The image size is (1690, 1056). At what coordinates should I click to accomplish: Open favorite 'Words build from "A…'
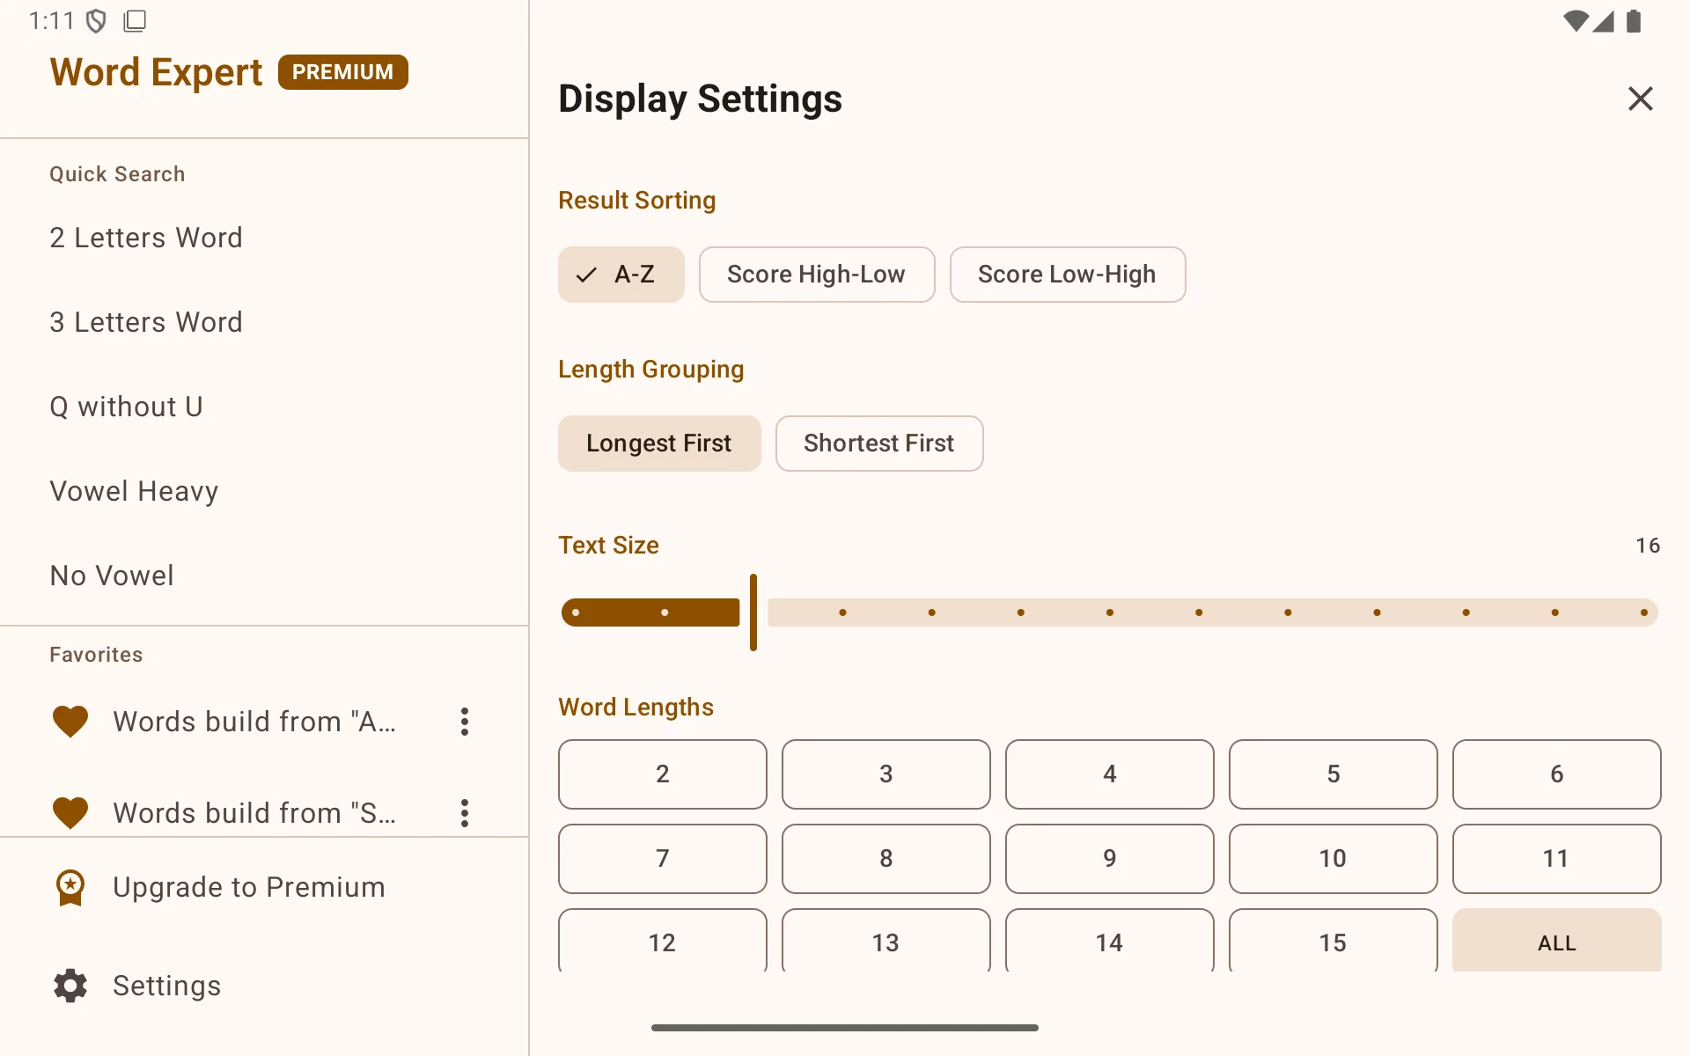point(254,722)
